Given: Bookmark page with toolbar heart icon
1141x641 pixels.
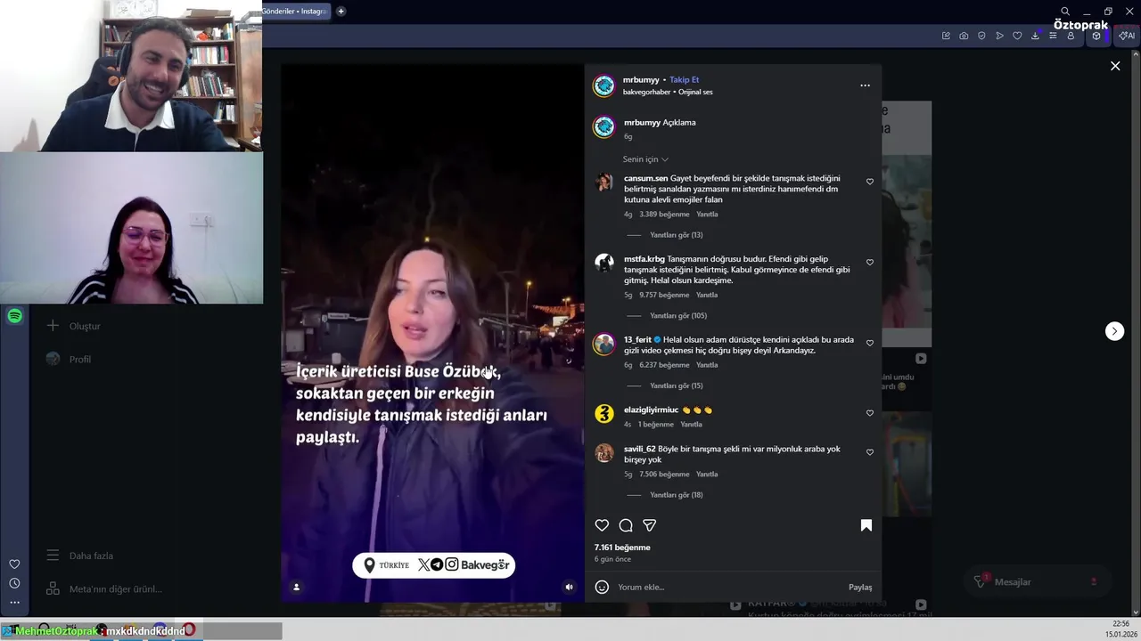Looking at the screenshot, I should (1017, 36).
